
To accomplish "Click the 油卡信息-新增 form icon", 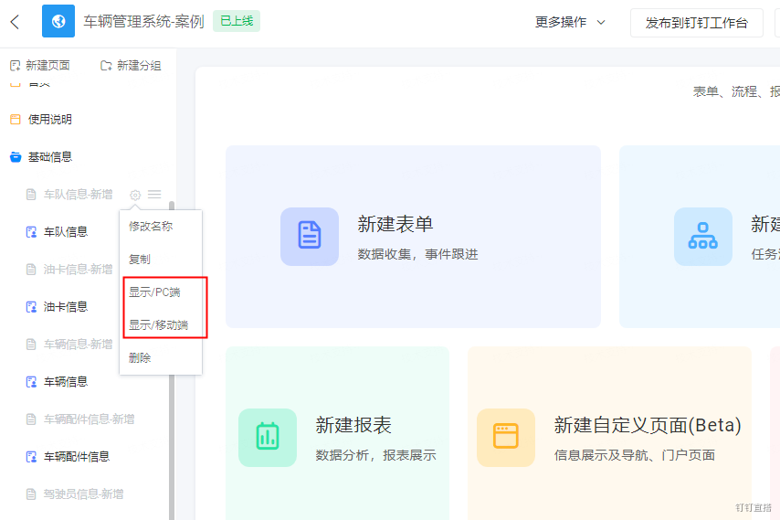I will point(31,270).
